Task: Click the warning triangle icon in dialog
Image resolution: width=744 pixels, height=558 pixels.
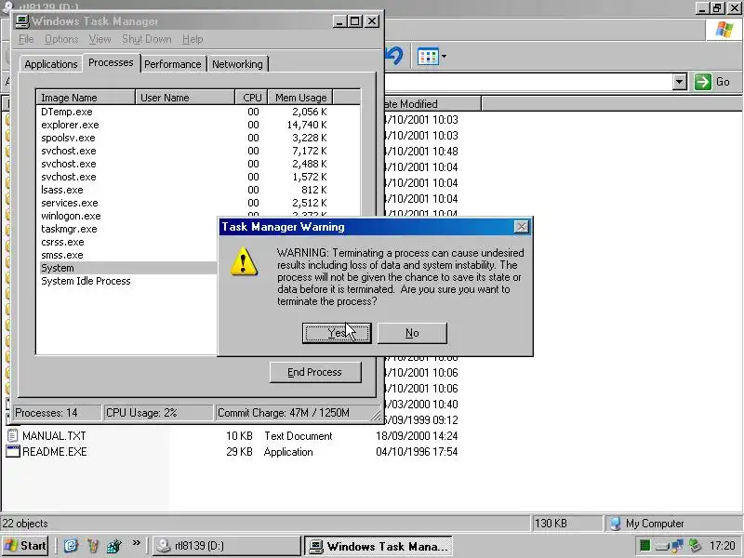Action: tap(244, 261)
